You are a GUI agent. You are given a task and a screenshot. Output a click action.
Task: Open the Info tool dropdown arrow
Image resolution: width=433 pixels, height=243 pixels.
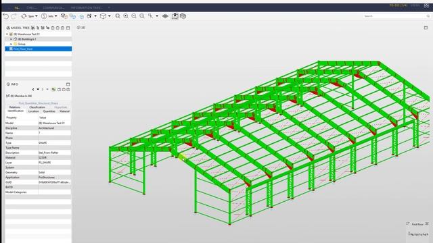(55, 16)
